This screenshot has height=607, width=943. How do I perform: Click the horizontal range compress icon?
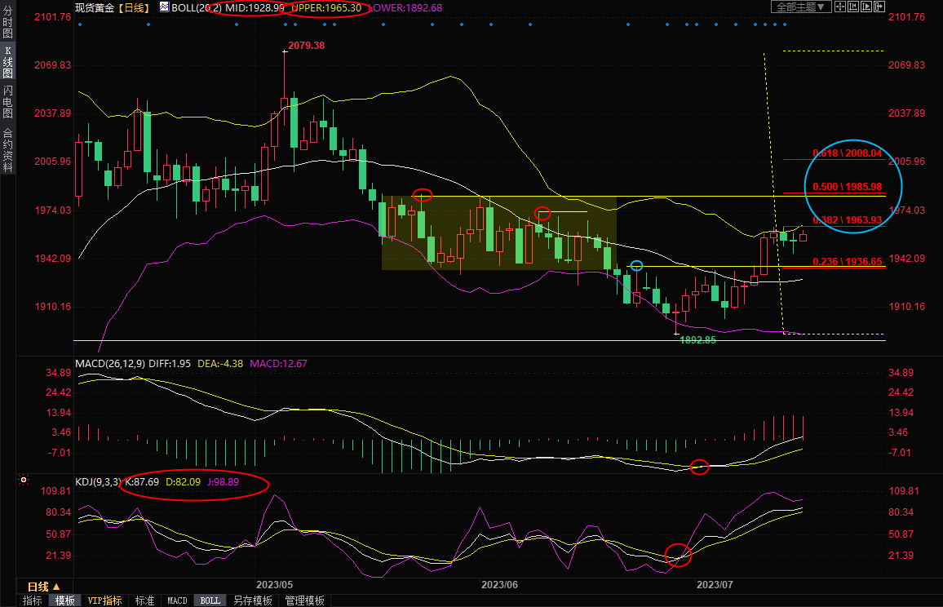(x=853, y=7)
